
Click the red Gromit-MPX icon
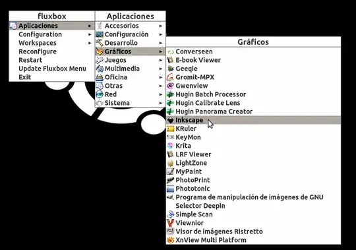click(170, 77)
